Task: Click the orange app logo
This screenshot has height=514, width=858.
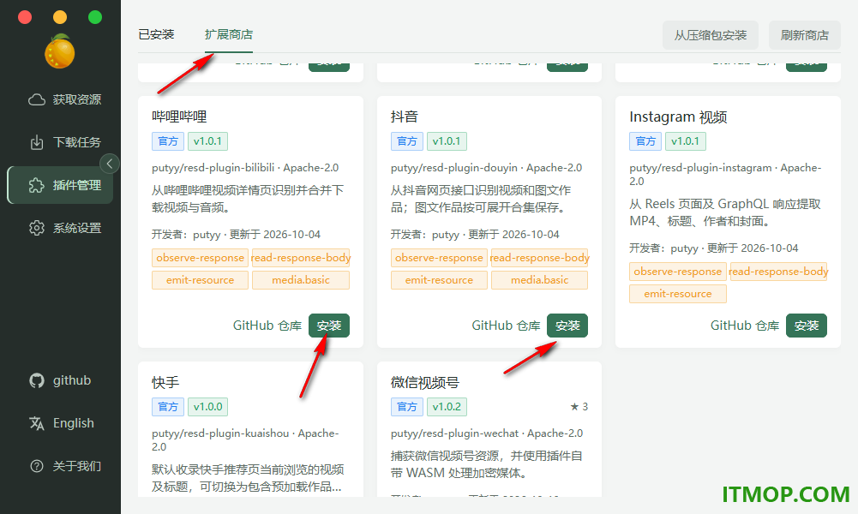Action: [x=60, y=51]
